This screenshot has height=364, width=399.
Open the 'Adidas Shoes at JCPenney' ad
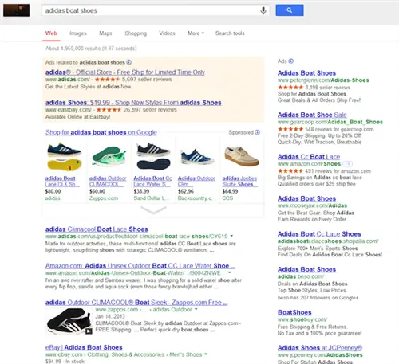(320, 348)
